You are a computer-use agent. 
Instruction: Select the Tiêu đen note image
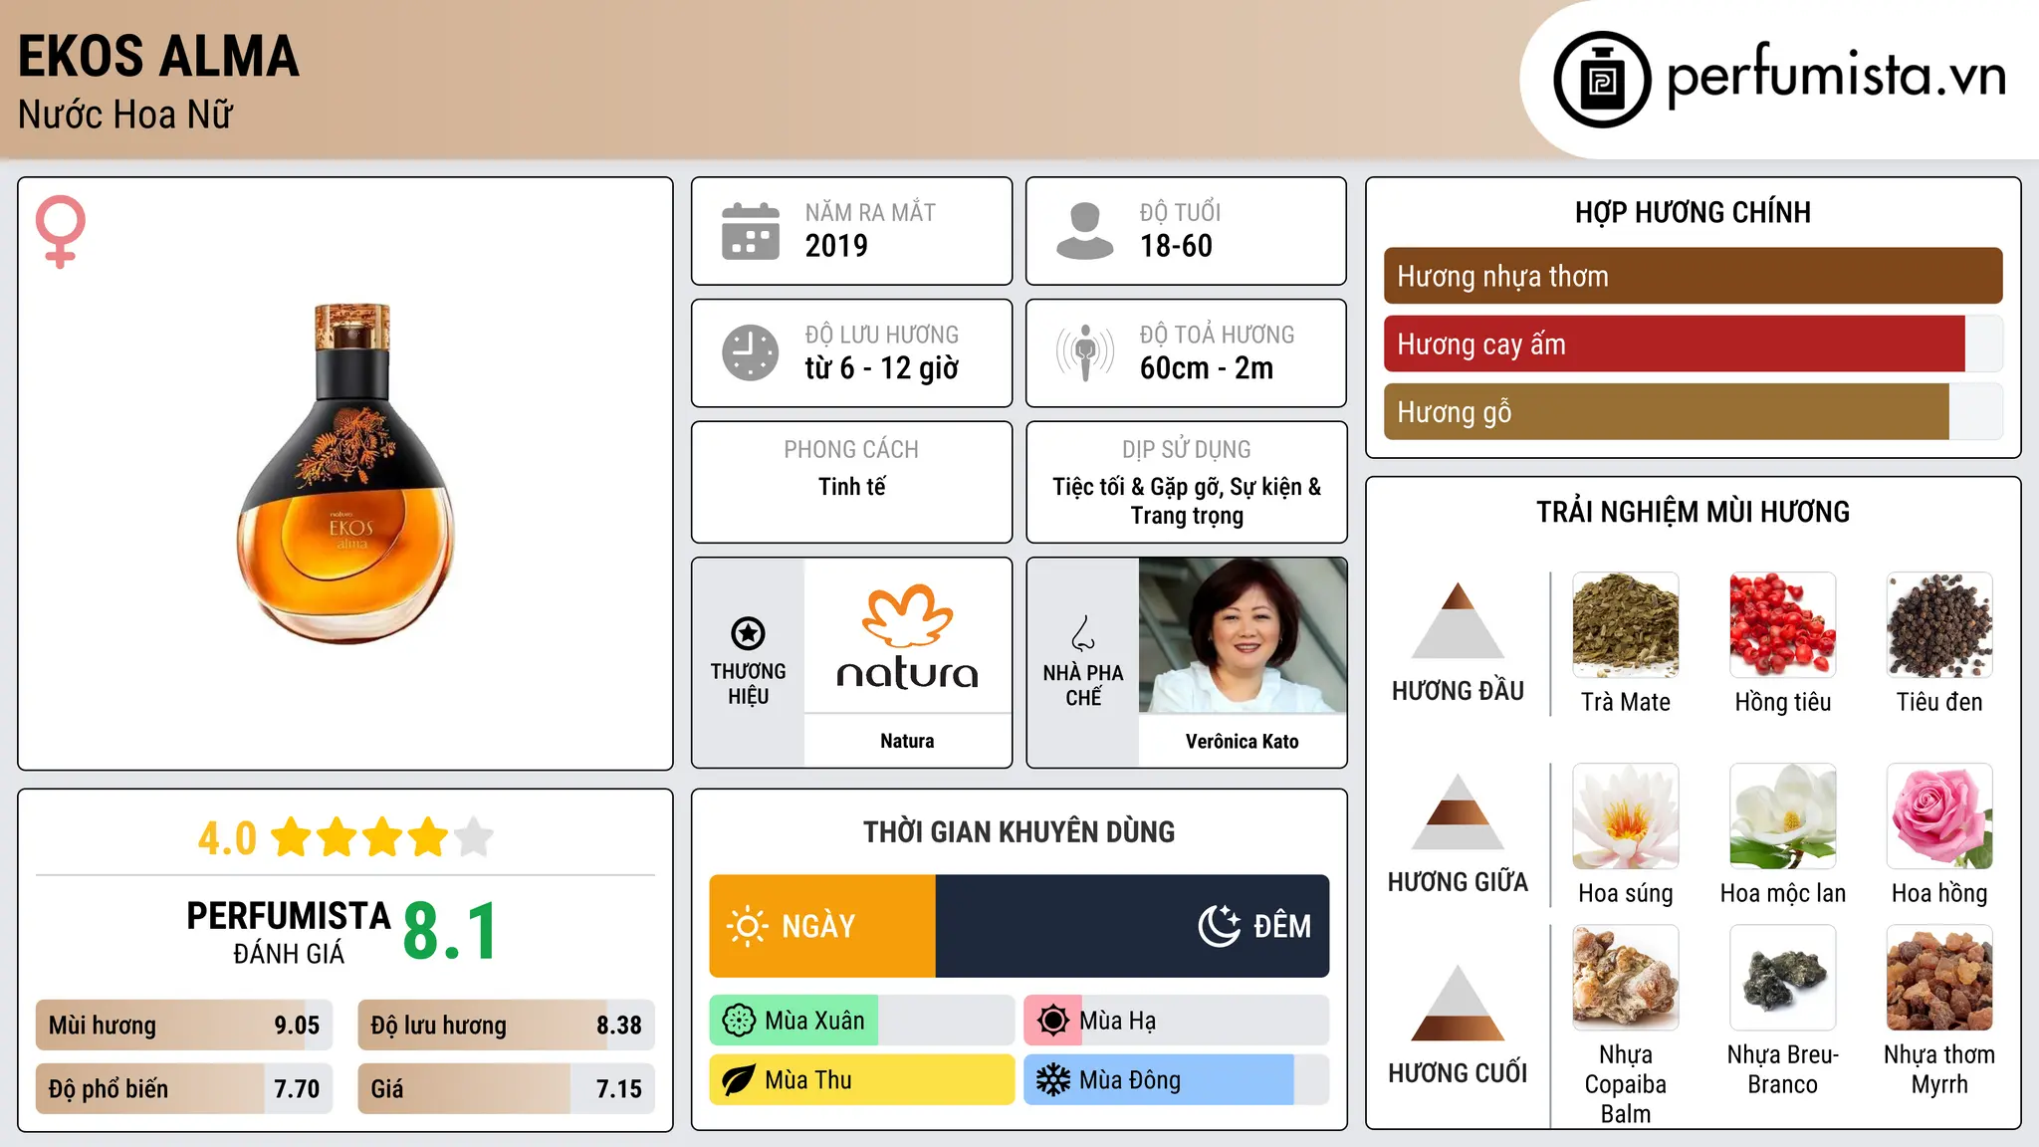click(1939, 625)
